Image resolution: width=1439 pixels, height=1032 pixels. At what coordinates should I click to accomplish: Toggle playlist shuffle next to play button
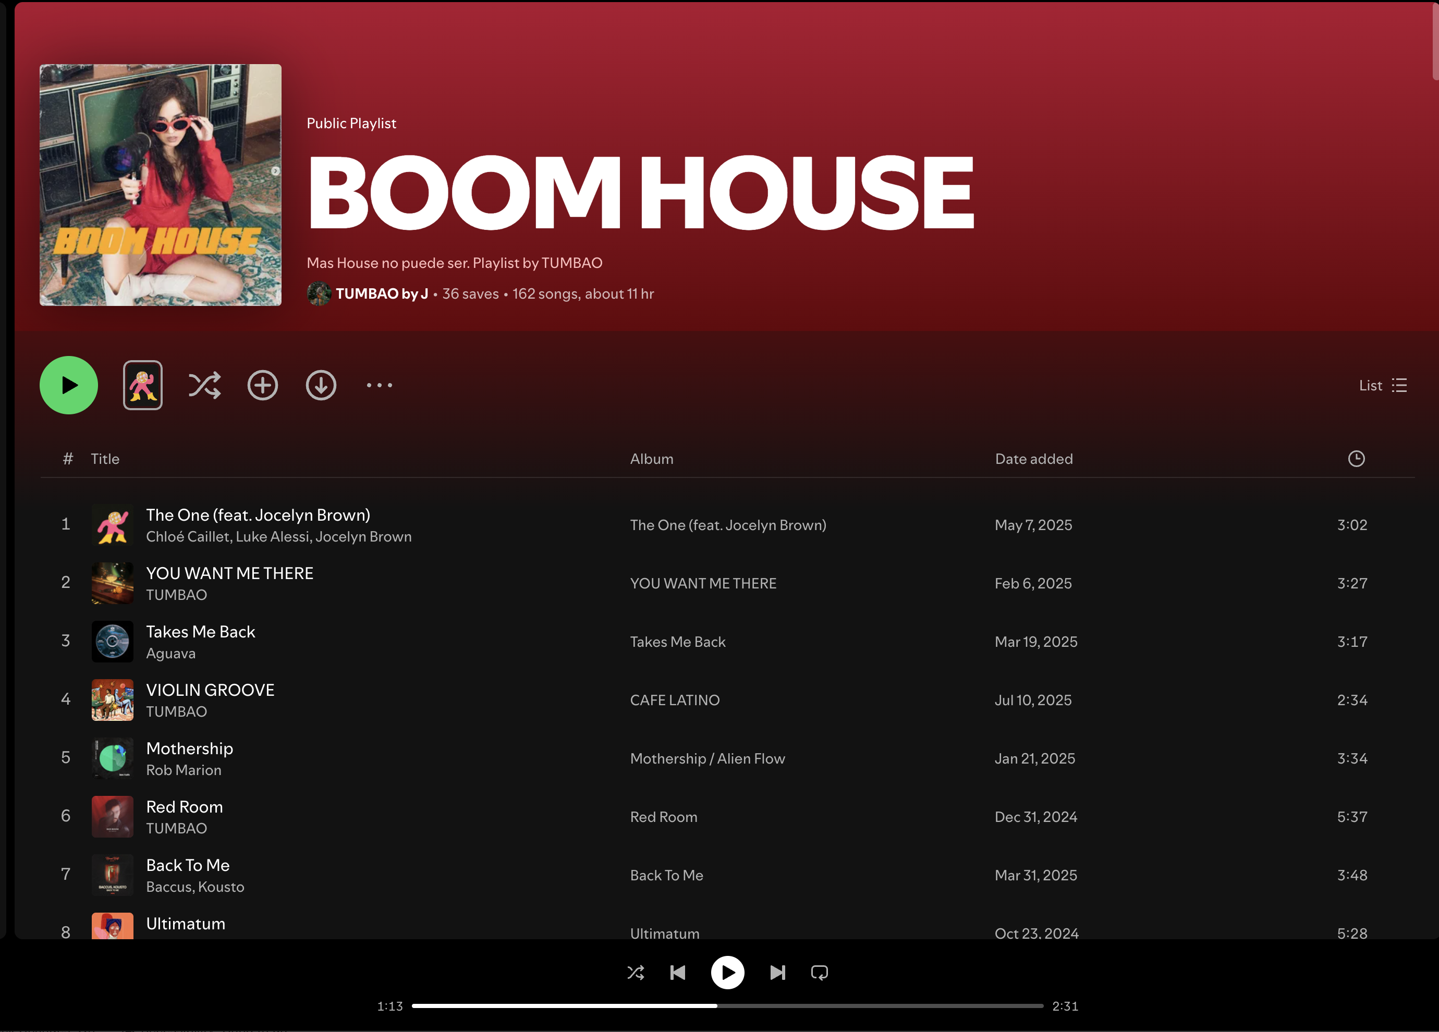point(204,385)
